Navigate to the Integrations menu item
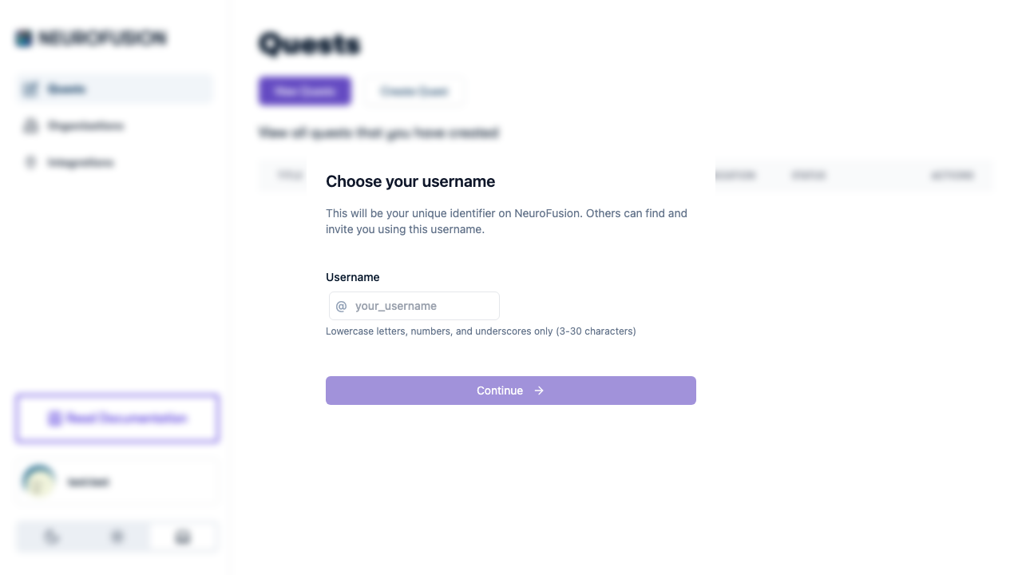The width and height of the screenshot is (1022, 575). (80, 162)
